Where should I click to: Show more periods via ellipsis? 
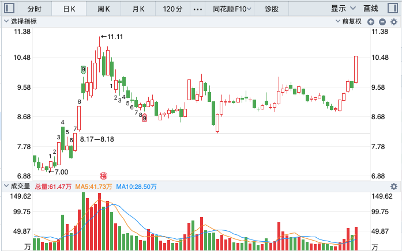tap(198, 9)
